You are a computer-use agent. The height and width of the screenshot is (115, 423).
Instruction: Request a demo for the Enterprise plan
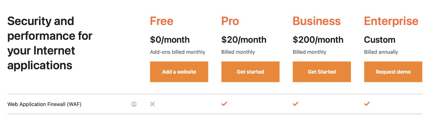click(x=393, y=72)
